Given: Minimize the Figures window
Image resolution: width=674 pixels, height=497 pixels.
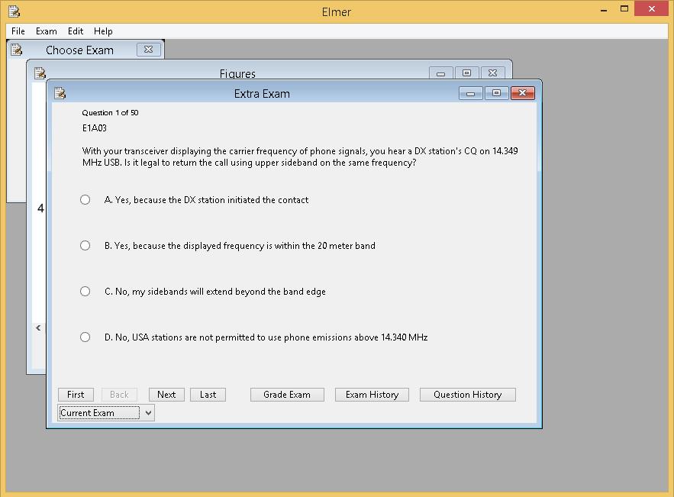Looking at the screenshot, I should pos(440,72).
